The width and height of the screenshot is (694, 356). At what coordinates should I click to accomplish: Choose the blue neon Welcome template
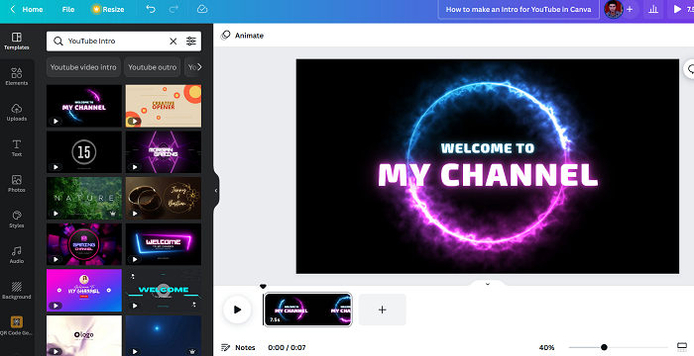[x=164, y=244]
